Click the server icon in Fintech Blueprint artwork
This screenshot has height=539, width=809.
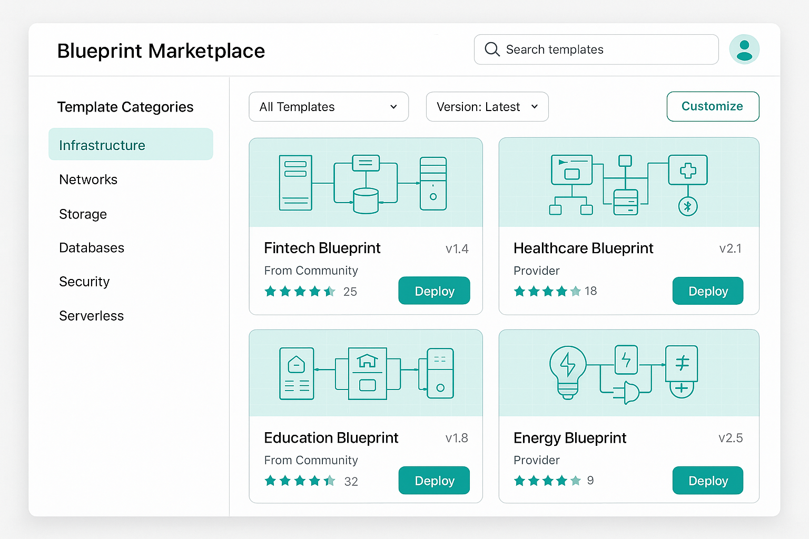(x=295, y=182)
